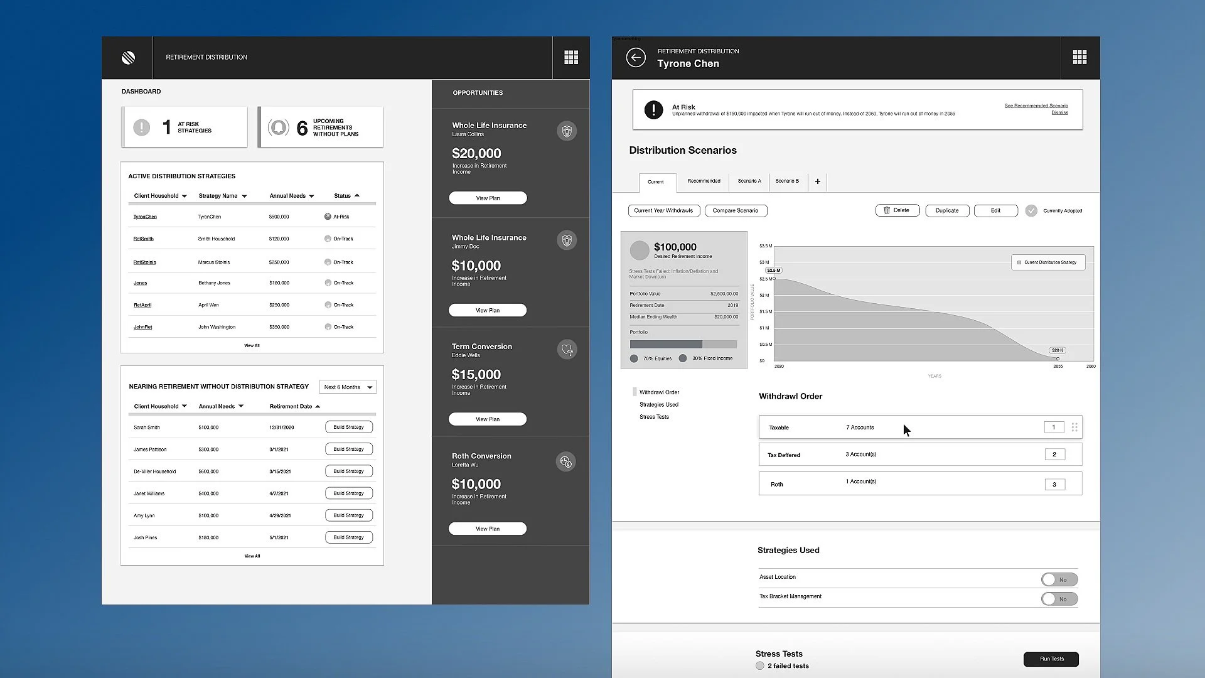This screenshot has height=678, width=1205.
Task: Open the grid menu in the Tyrone Chen header
Action: click(1079, 58)
